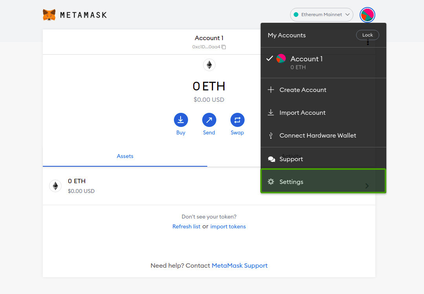The height and width of the screenshot is (294, 424).
Task: Open Settings from the accounts menu
Action: (323, 181)
